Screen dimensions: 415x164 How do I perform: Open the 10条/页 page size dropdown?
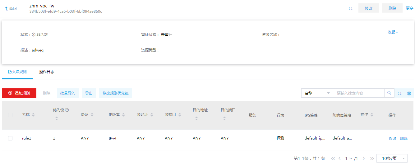(x=392, y=158)
